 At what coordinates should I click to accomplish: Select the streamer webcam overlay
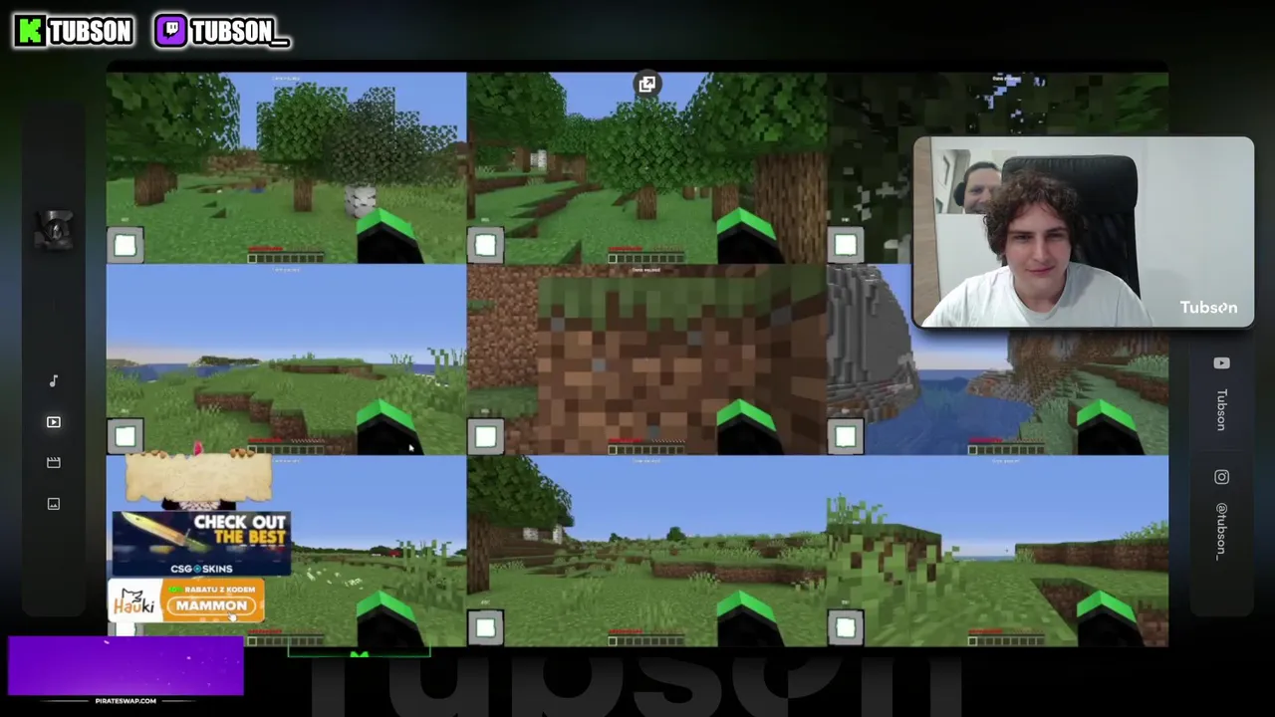tap(1084, 232)
